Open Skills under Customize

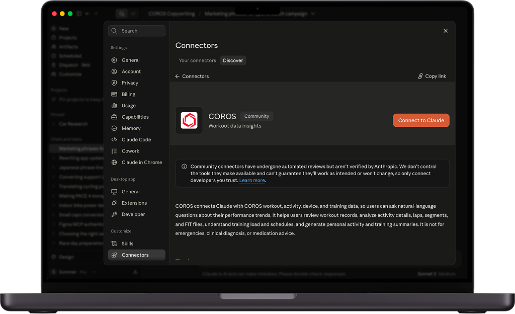click(x=136, y=244)
